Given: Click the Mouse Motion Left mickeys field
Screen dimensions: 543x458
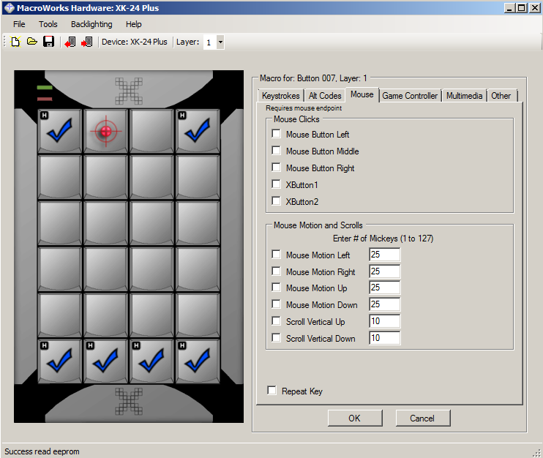Looking at the screenshot, I should [x=384, y=255].
